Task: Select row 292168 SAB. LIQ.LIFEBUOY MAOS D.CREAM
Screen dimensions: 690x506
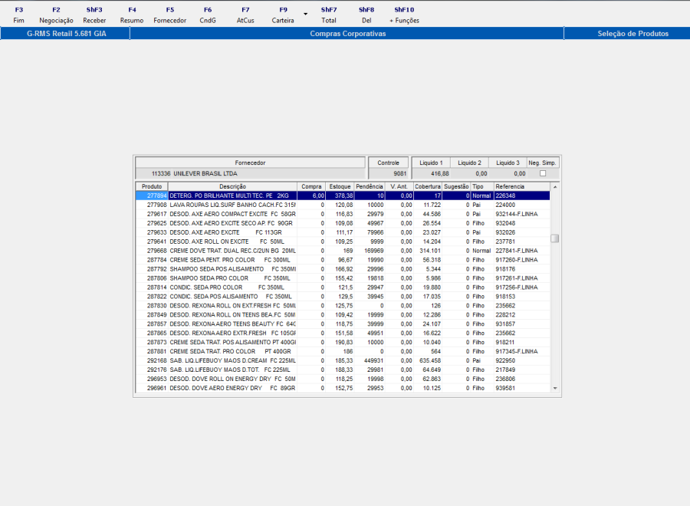Action: click(343, 361)
